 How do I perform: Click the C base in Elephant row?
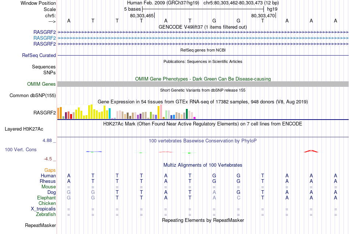tap(238, 198)
